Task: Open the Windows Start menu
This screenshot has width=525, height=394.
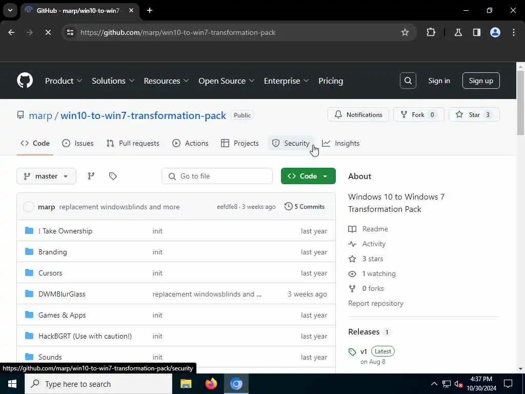Action: (x=12, y=384)
